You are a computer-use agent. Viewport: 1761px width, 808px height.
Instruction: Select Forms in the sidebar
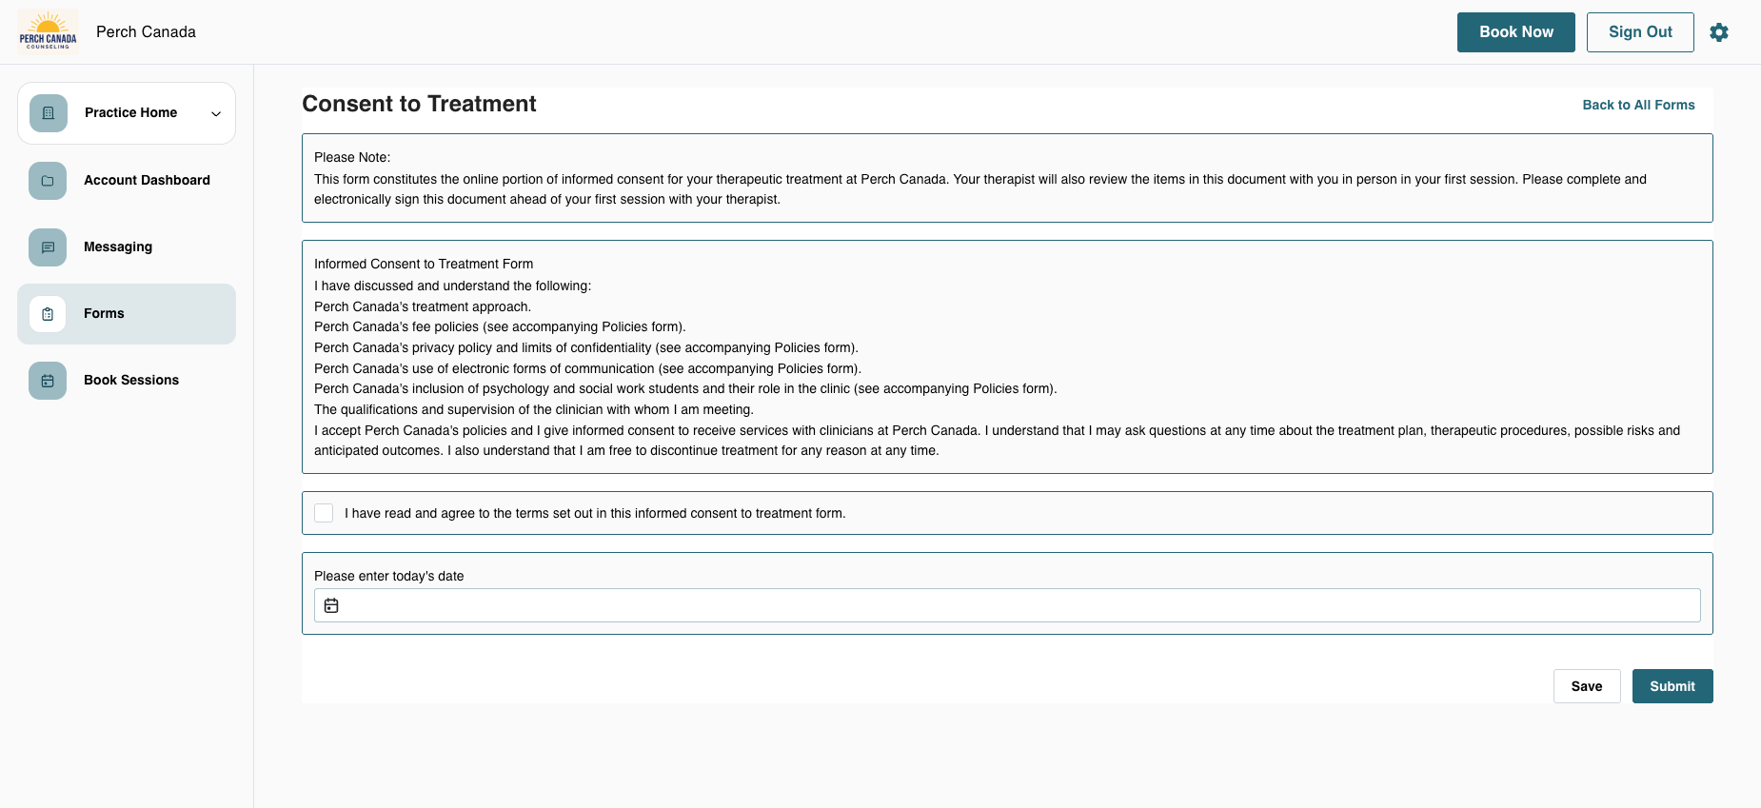pos(127,314)
